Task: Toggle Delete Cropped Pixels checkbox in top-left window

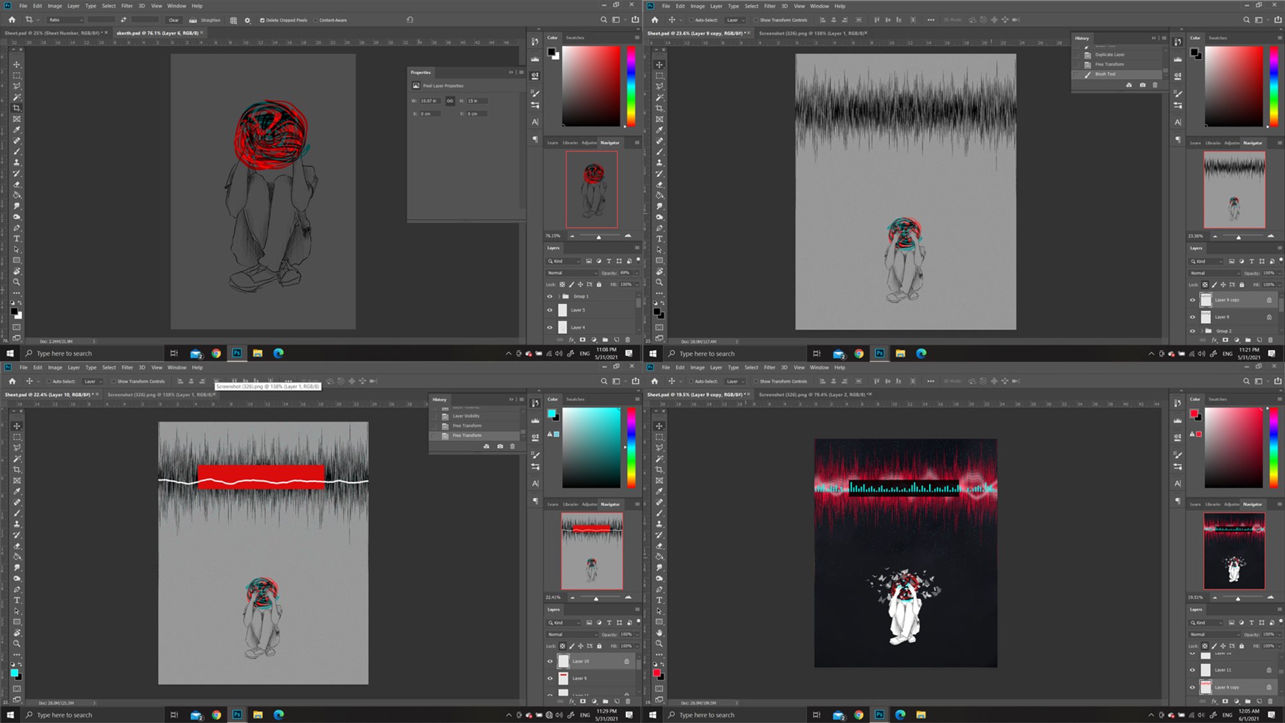Action: [262, 20]
